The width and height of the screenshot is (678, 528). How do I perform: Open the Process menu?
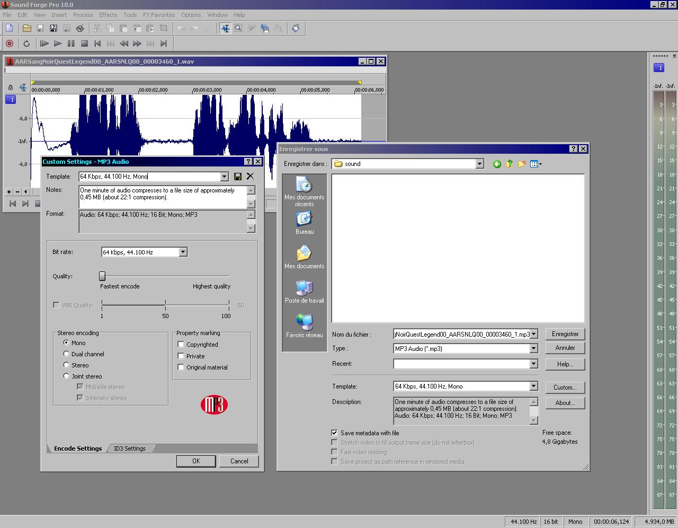point(83,15)
